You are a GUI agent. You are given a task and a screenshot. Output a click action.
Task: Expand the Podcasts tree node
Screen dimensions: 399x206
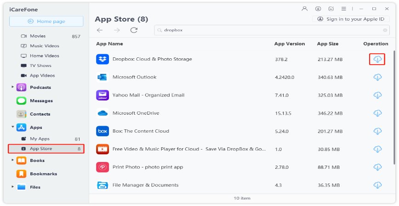click(x=12, y=87)
